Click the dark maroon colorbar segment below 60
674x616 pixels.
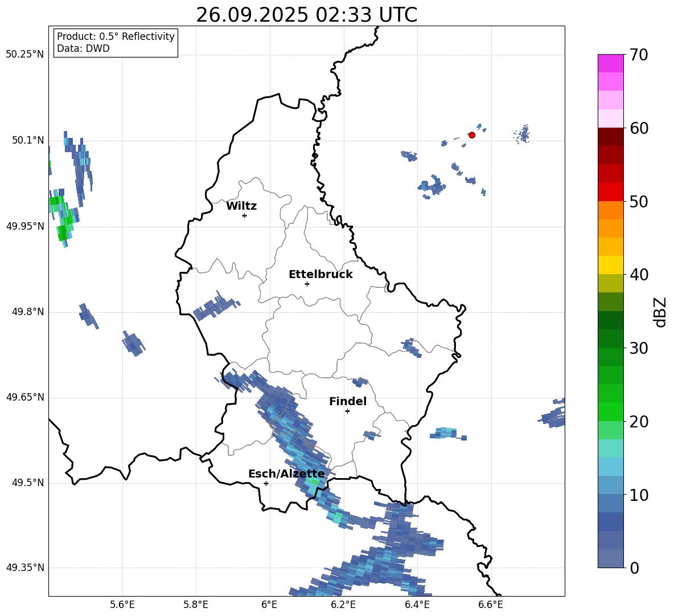pos(610,137)
